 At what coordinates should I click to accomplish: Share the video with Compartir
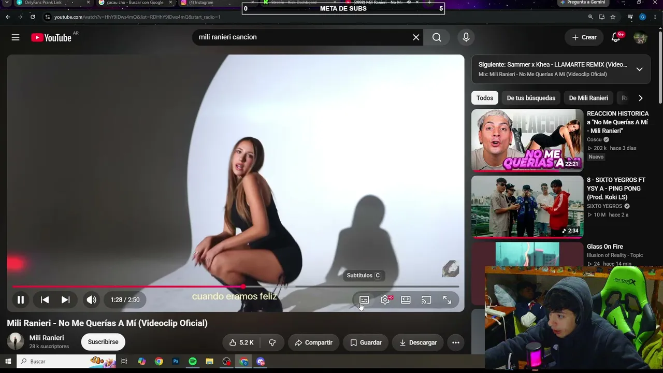pyautogui.click(x=313, y=342)
